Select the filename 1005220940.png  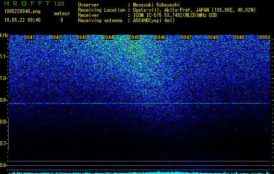tap(23, 11)
